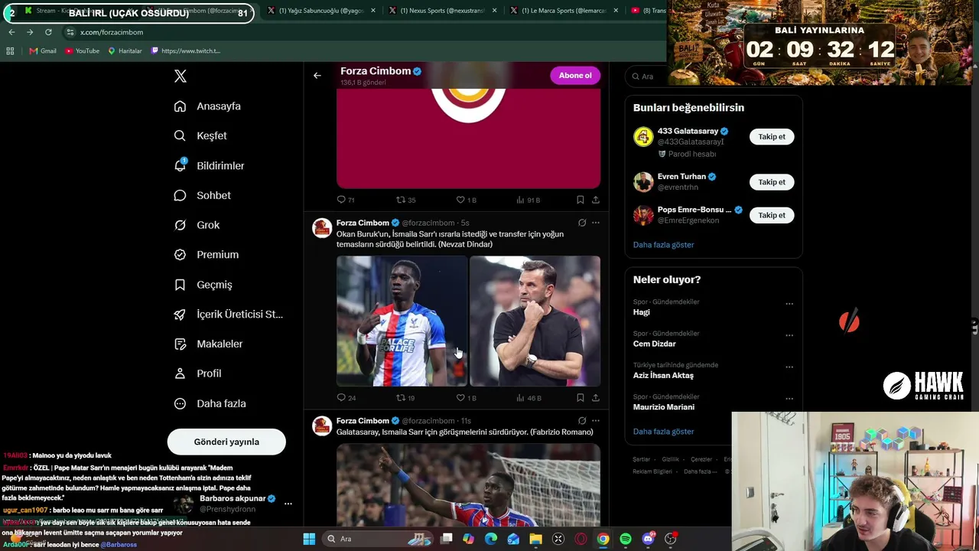This screenshot has height=551, width=979.
Task: View analytics of post with 46 B views
Action: [528, 398]
